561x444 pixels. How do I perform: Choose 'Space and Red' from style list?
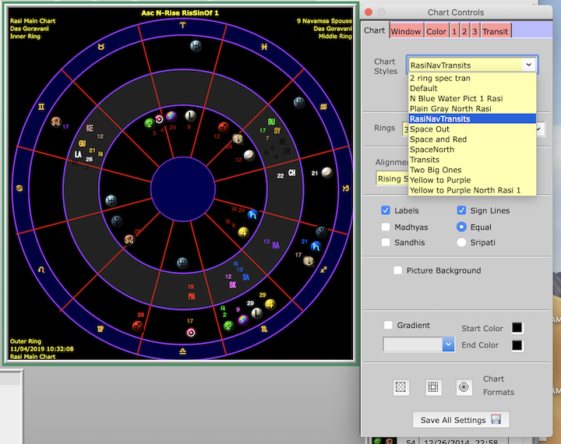(437, 139)
